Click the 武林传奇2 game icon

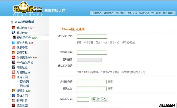[x=14, y=28]
